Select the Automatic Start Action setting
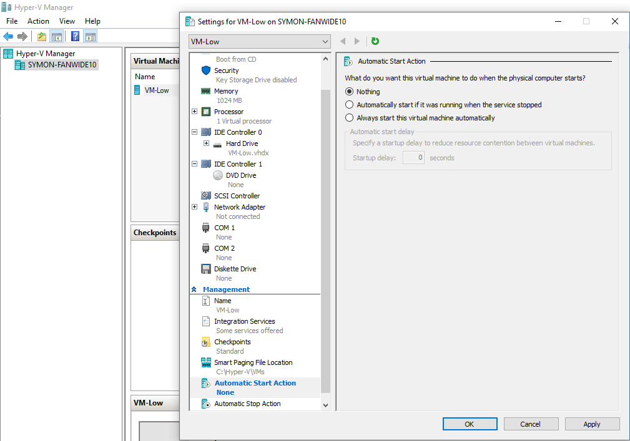The height and width of the screenshot is (441, 630). pos(255,387)
